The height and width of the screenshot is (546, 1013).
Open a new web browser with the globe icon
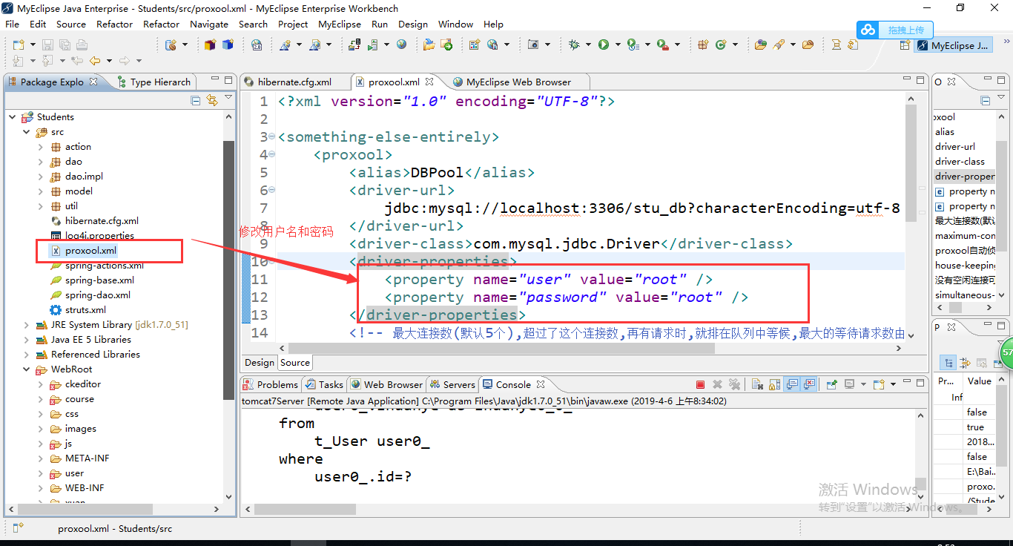click(x=400, y=44)
